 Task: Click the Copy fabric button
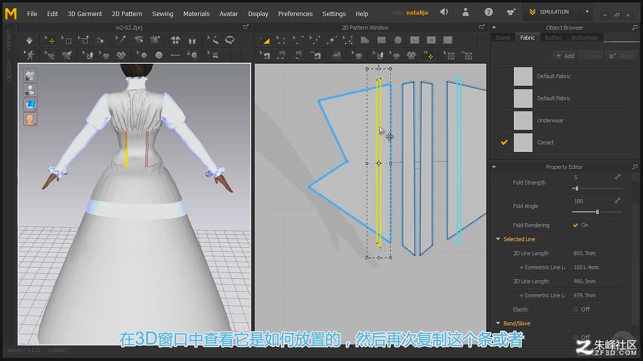coord(591,56)
